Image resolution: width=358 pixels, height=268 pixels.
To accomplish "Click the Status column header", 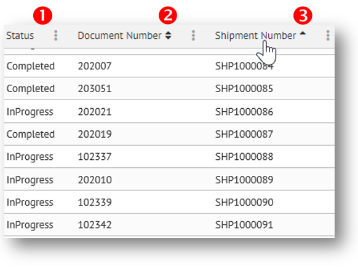I will [x=20, y=36].
